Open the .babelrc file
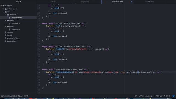The image size is (176, 99). tap(10, 32)
